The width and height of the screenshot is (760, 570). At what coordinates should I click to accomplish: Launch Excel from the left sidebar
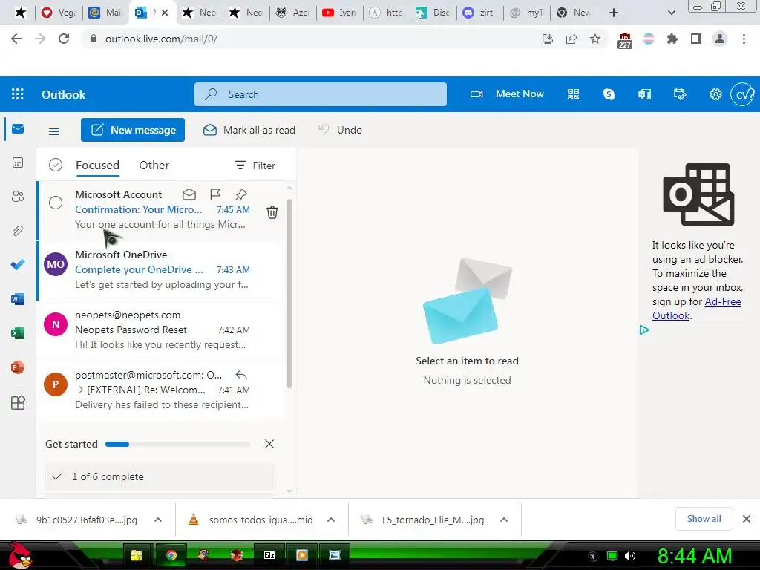pyautogui.click(x=18, y=333)
